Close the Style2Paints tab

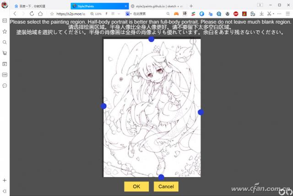tap(126, 6)
